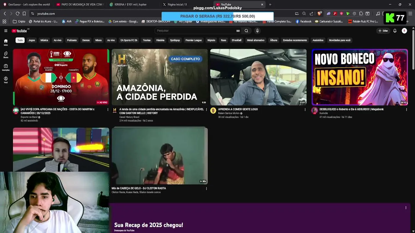This screenshot has width=415, height=233.
Task: Start voice search with the microphone
Action: point(257,31)
